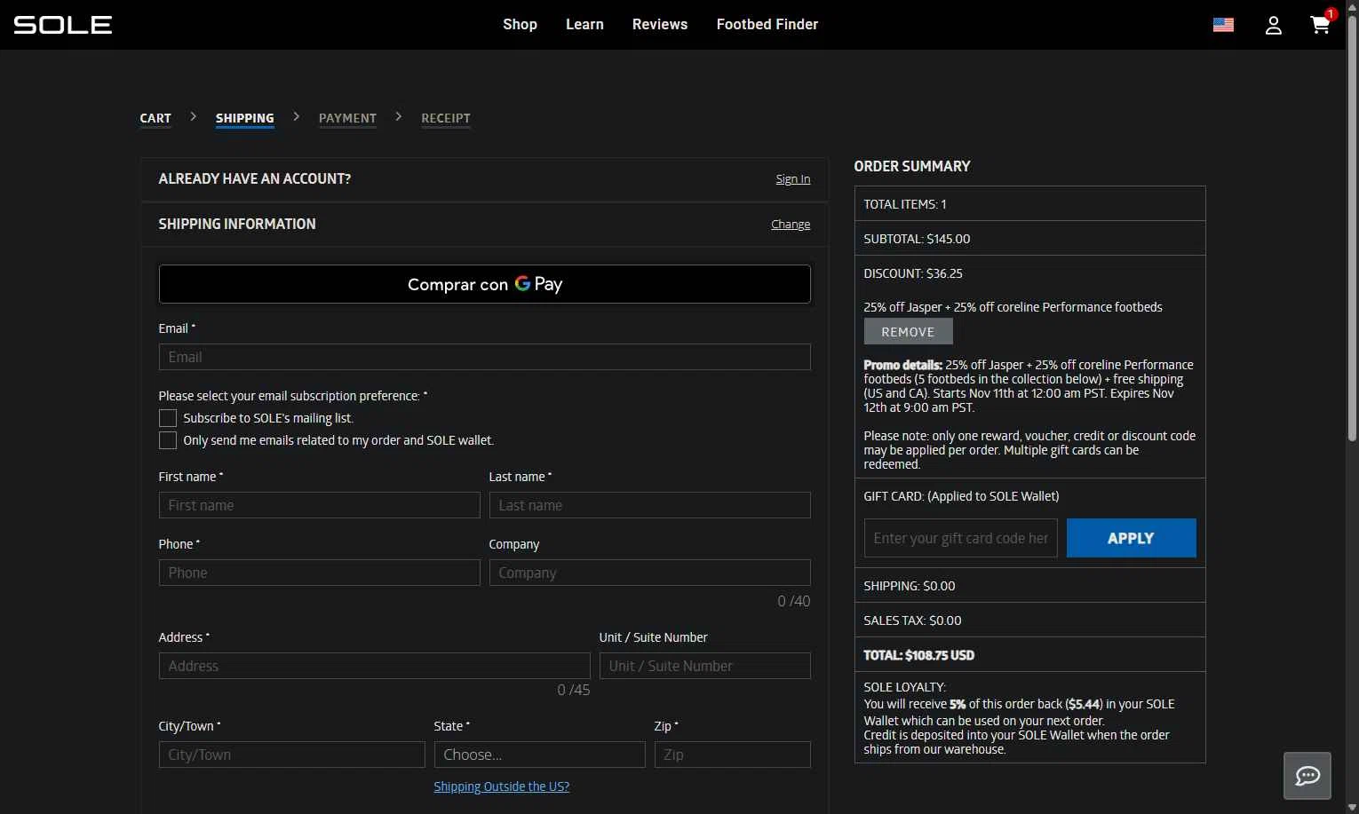Image resolution: width=1359 pixels, height=814 pixels.
Task: Click the SUBTOTAL: $145.00 text
Action: click(x=917, y=239)
